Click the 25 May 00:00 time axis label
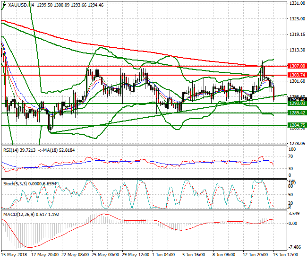307x260 pixels. [105, 255]
